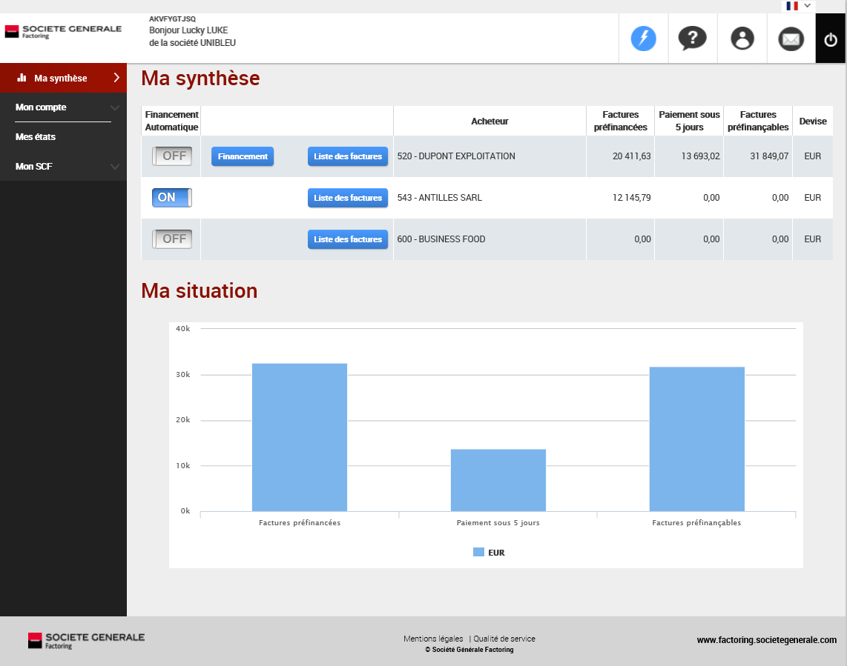
Task: Expand the Mon SCF menu chevron
Action: coord(114,167)
